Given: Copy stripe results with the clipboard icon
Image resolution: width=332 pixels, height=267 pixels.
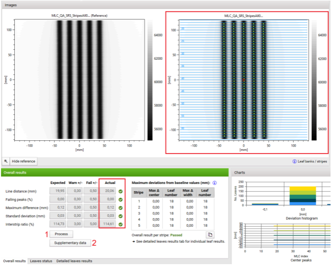Looking at the screenshot, I should [209, 234].
